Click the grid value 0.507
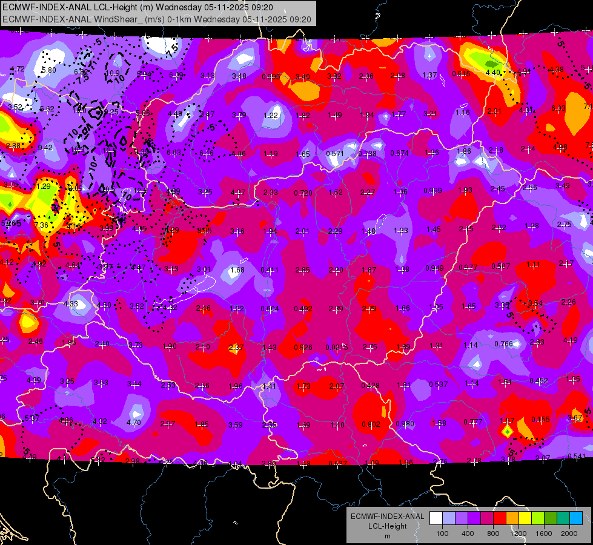The width and height of the screenshot is (593, 545). click(x=501, y=266)
